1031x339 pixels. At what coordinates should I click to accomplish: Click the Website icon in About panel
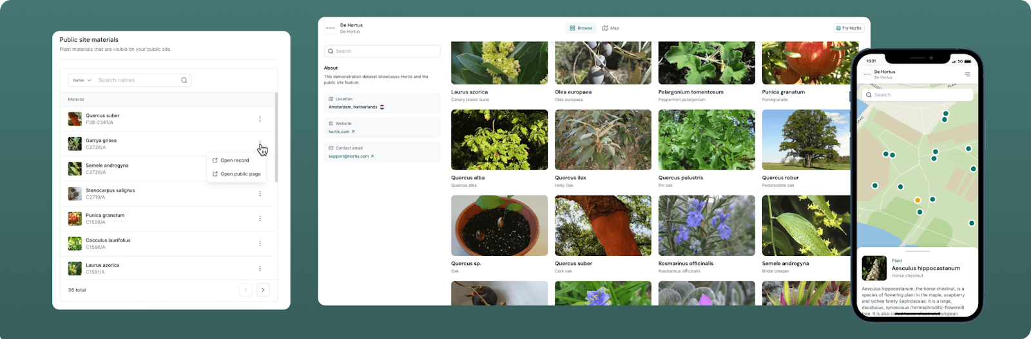pyautogui.click(x=331, y=124)
